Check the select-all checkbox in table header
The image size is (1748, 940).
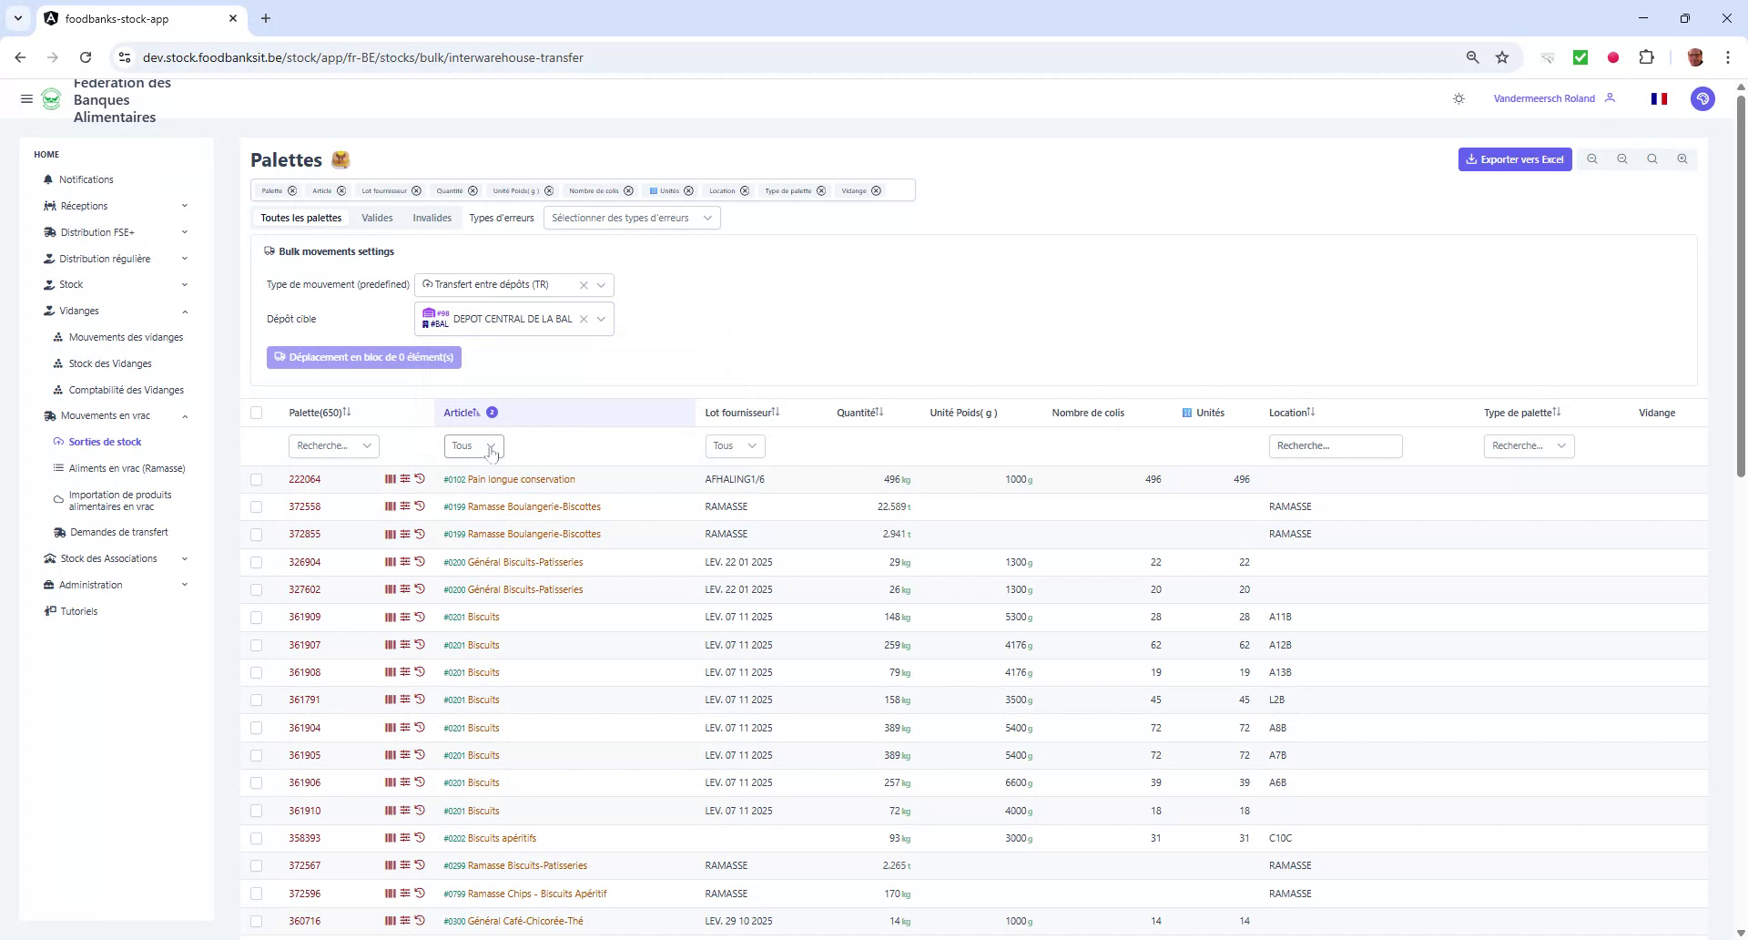pos(257,413)
